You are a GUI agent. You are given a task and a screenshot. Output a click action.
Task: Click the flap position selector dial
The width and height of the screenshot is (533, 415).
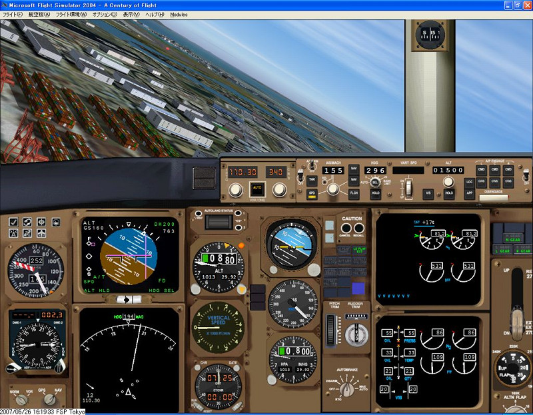(513, 368)
